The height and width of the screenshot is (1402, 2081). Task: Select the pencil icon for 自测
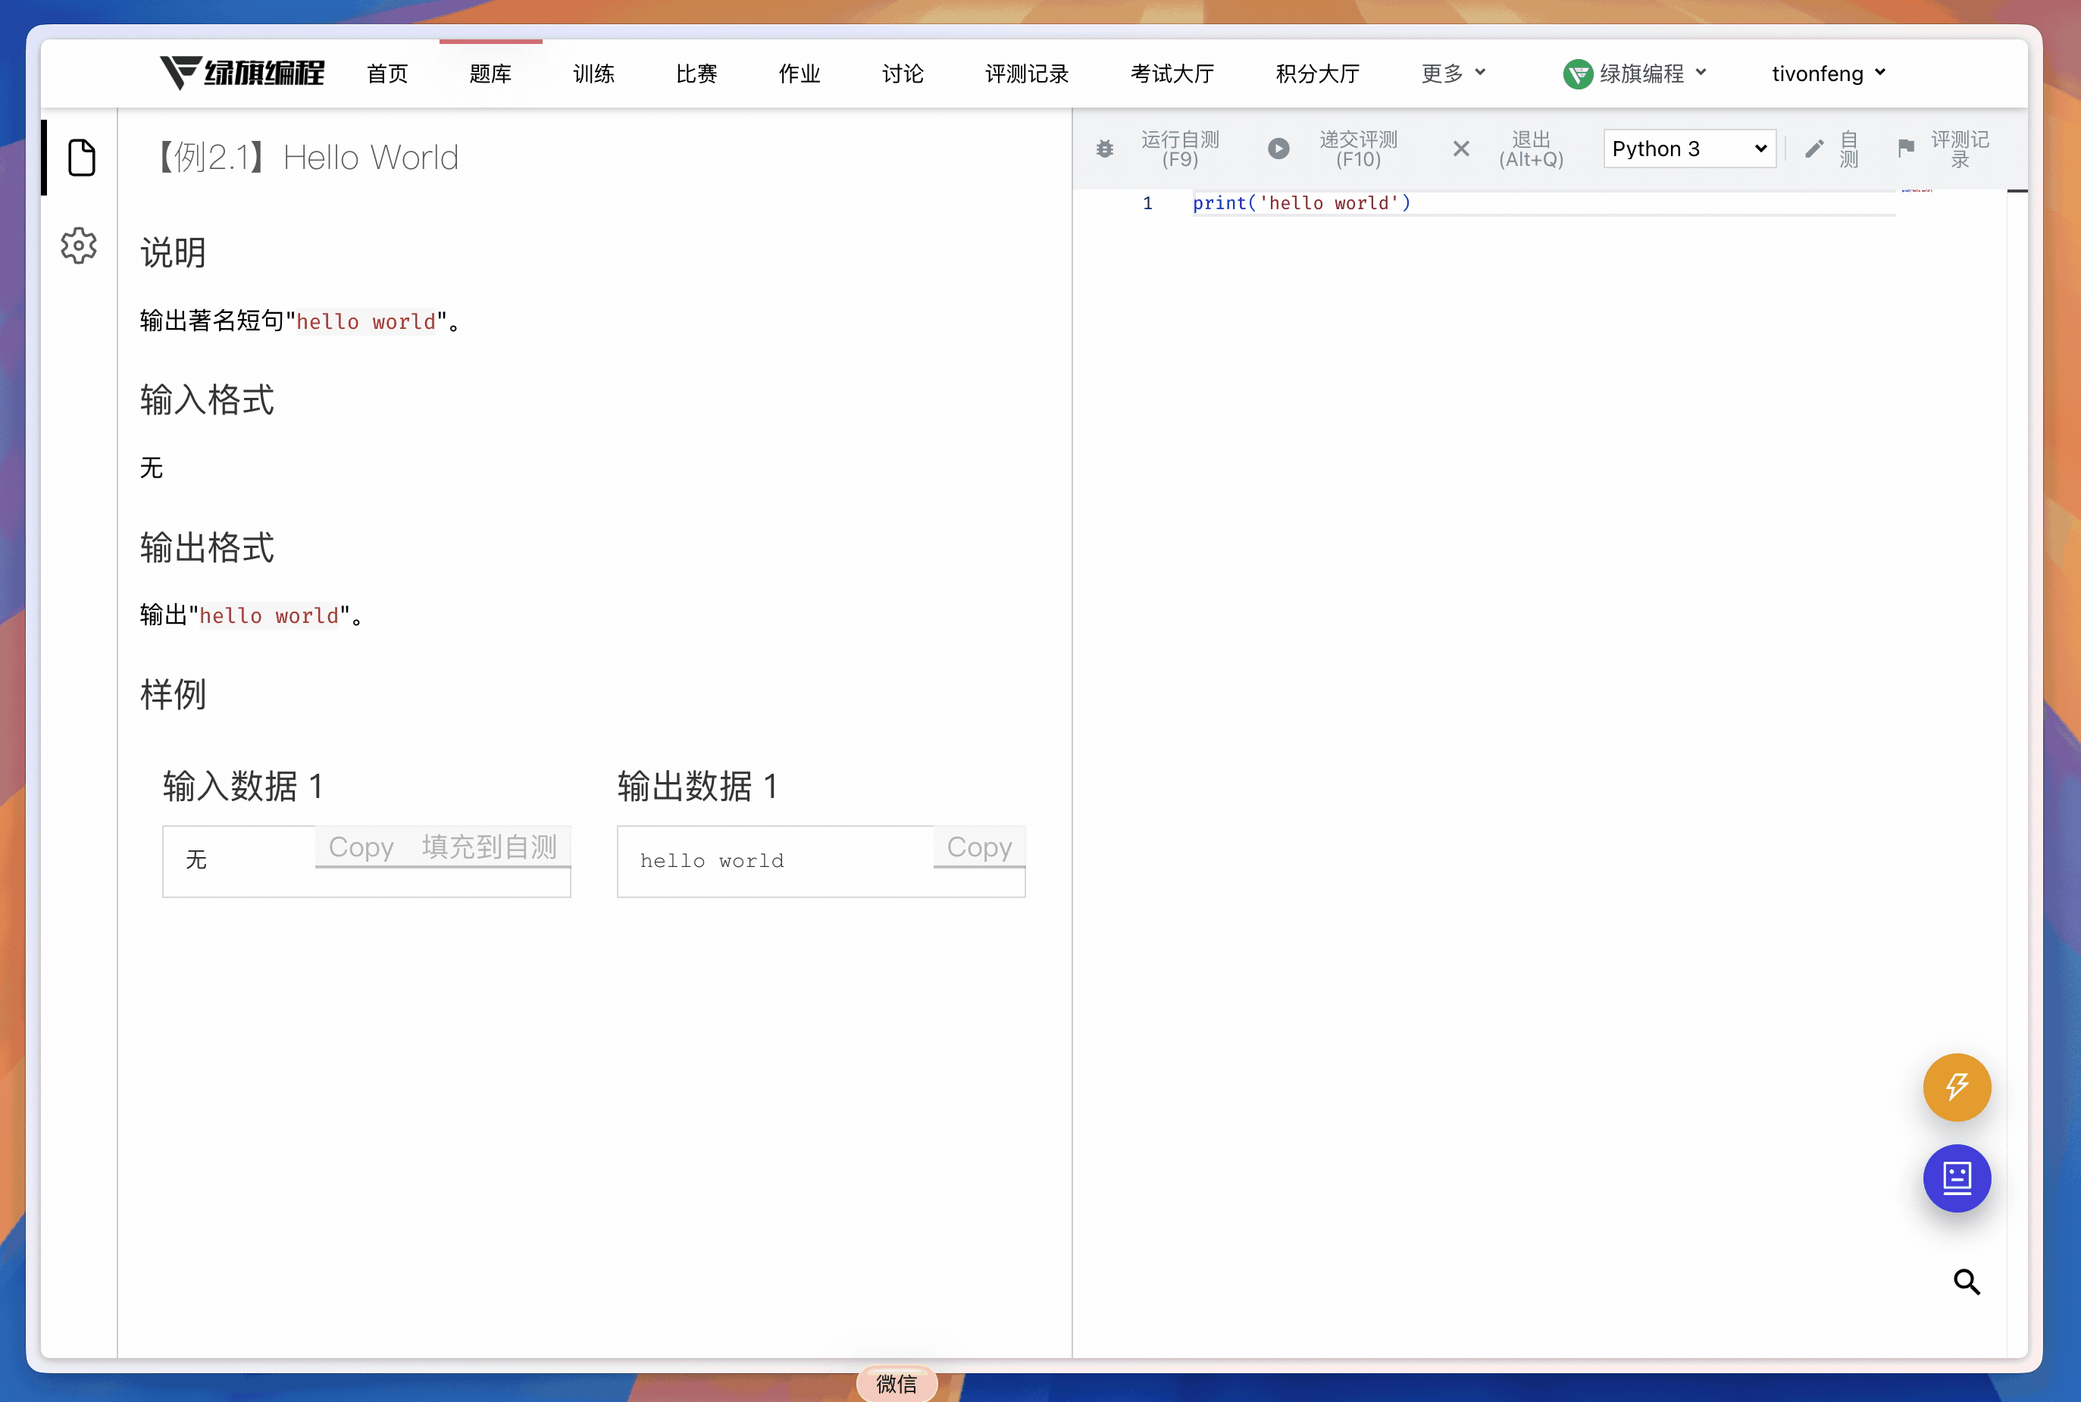tap(1813, 149)
